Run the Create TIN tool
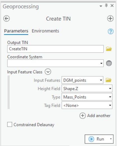This screenshot has width=117, height=146. [96, 139]
